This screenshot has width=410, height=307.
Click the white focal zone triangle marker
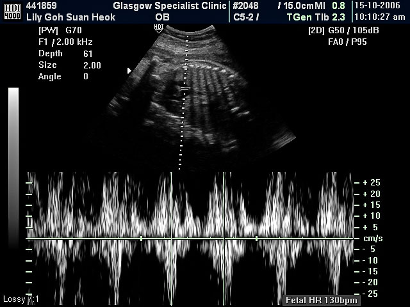130,70
